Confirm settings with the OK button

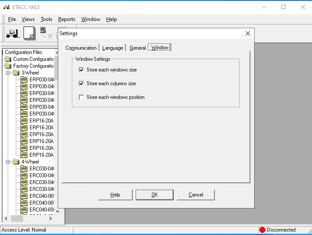155,195
